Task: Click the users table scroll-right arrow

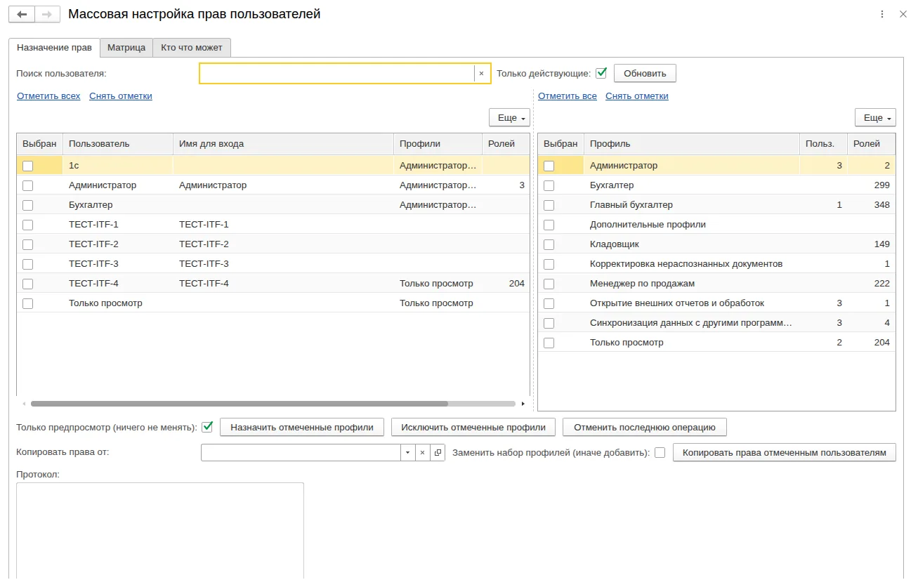Action: 523,404
